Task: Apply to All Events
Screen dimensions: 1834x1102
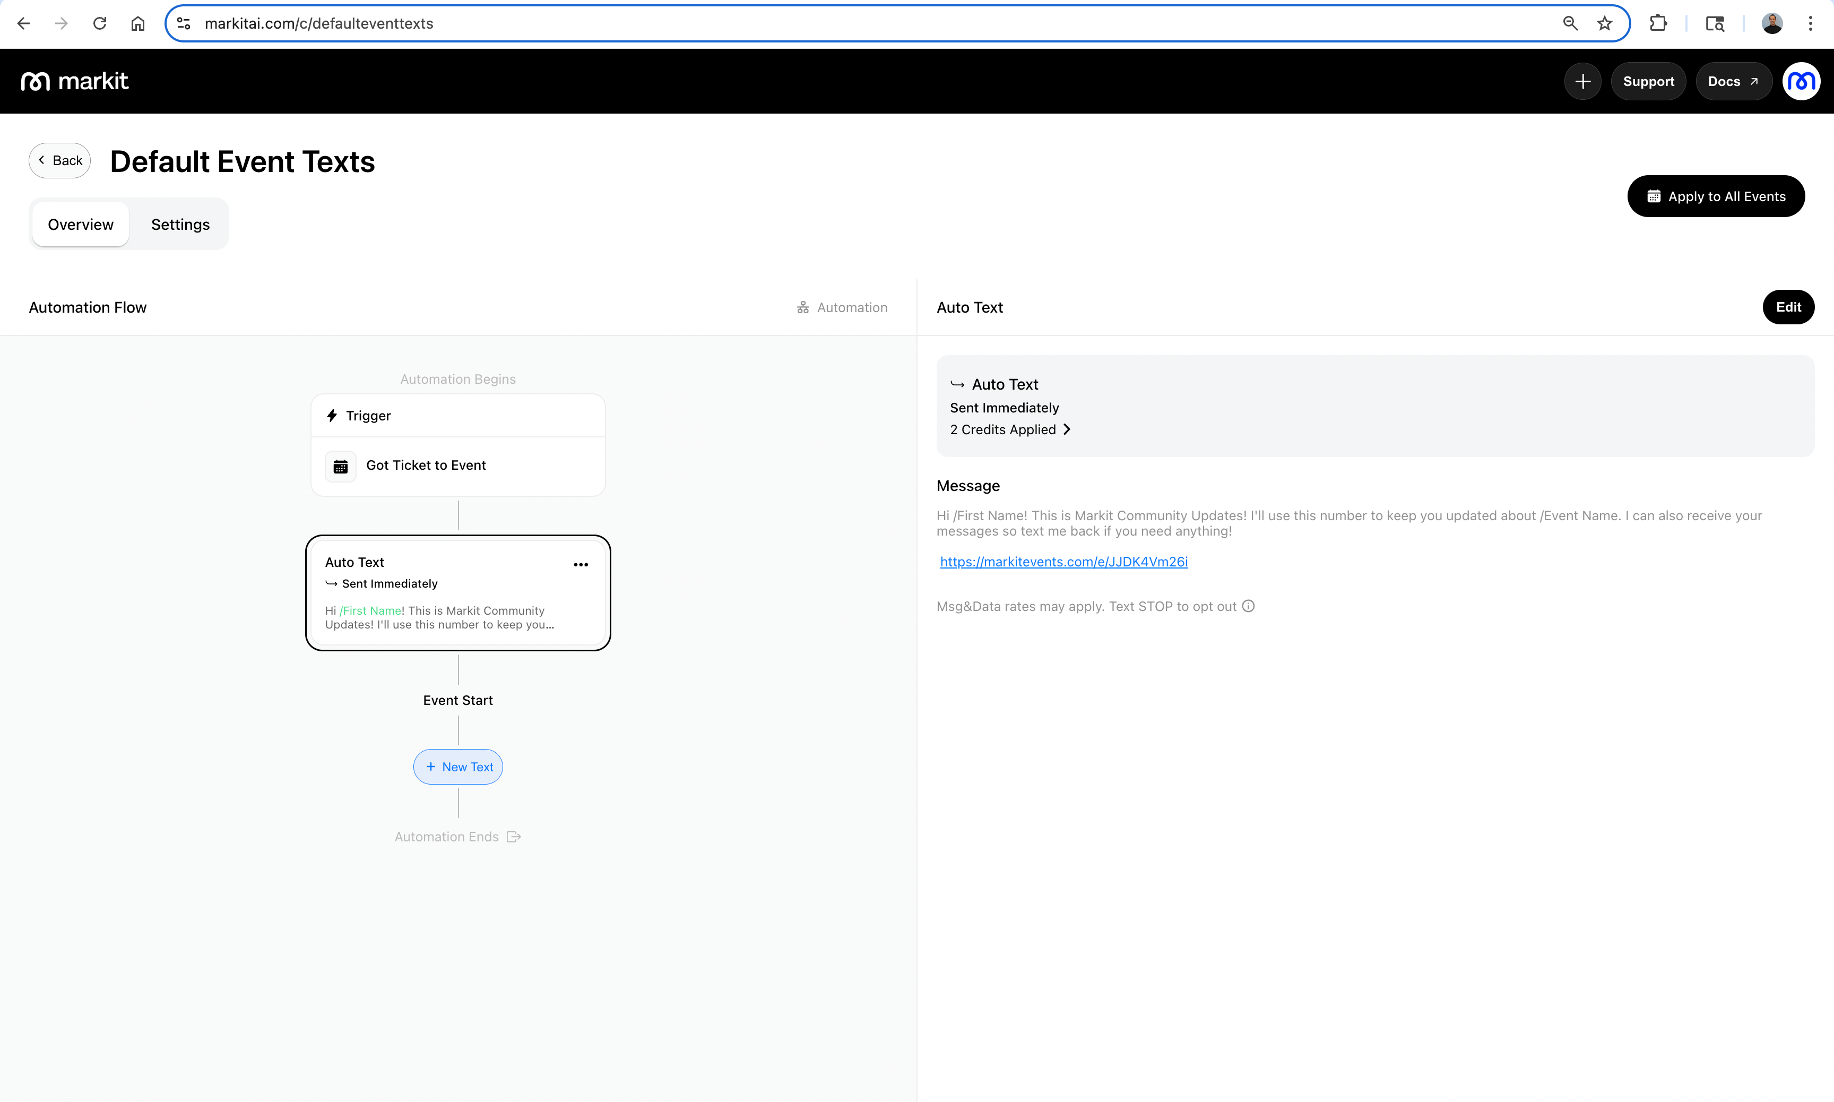Action: [x=1716, y=196]
